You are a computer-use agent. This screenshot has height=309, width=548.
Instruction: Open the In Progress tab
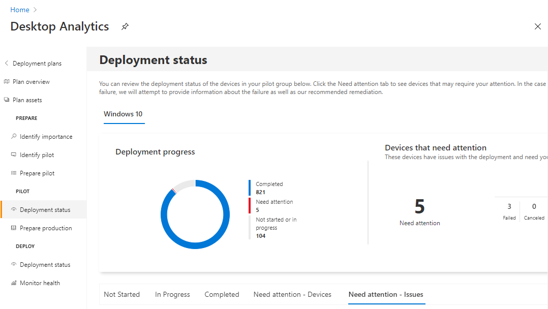pyautogui.click(x=172, y=294)
